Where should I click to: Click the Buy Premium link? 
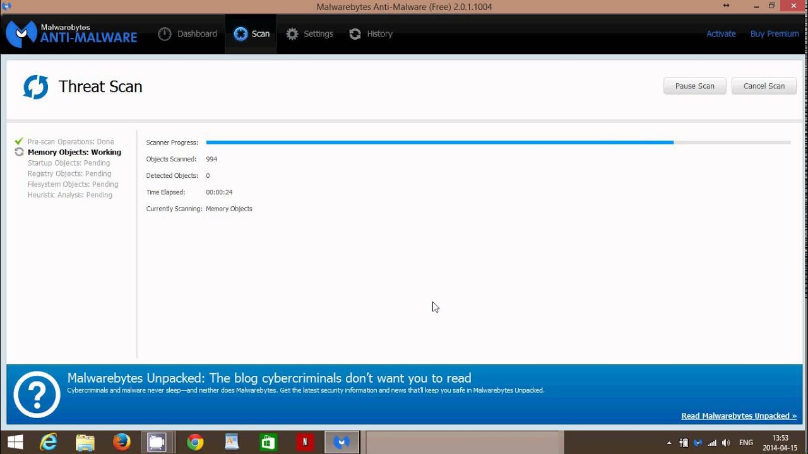(x=775, y=34)
